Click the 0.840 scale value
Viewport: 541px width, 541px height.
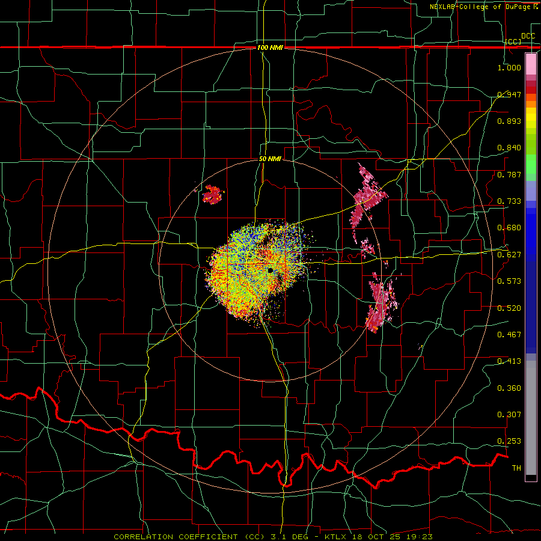tap(509, 147)
